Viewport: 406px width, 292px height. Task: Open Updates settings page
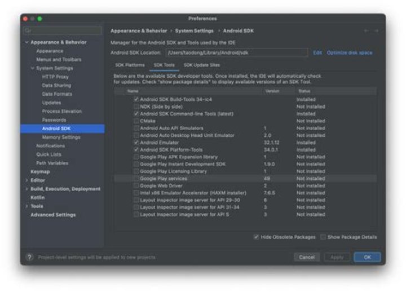(x=51, y=103)
